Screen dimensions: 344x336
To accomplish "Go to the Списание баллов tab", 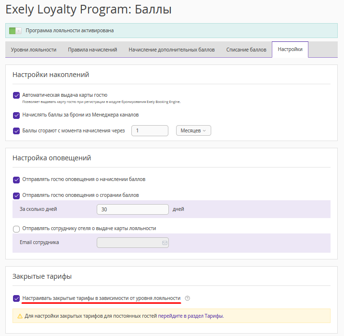I will pyautogui.click(x=246, y=50).
